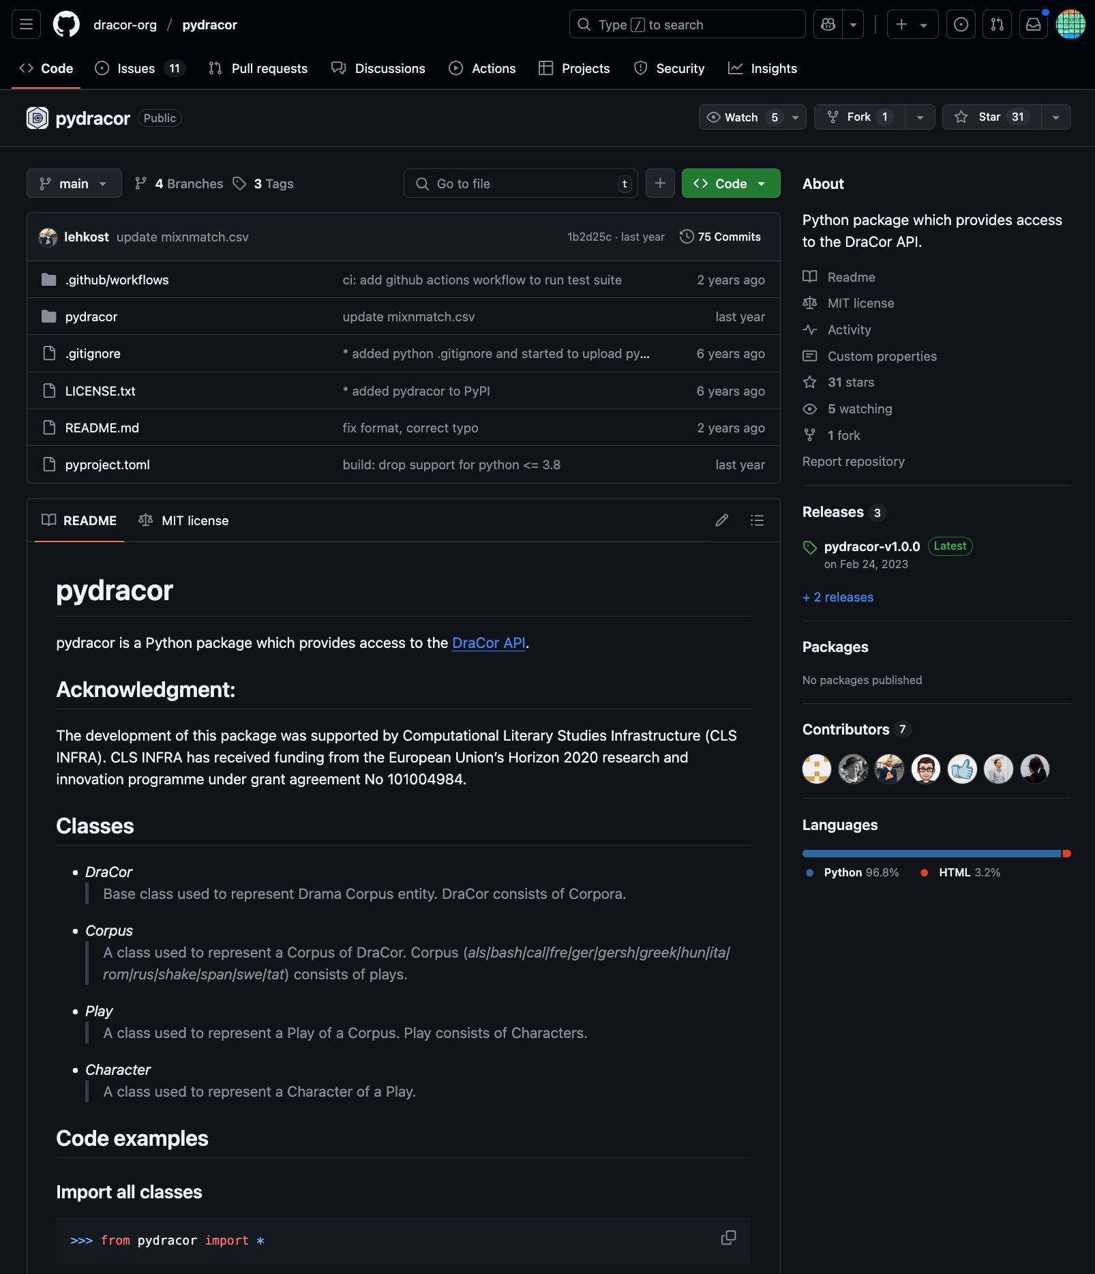Expand the Fork options dropdown

pos(920,117)
